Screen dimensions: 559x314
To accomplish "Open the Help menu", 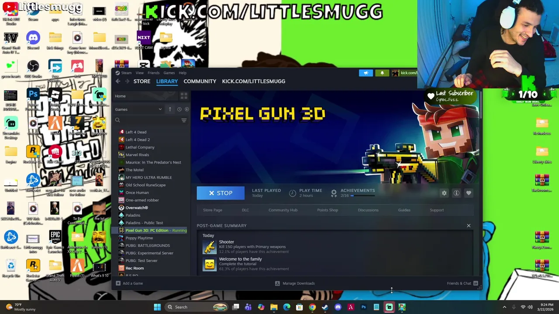I will [x=183, y=73].
